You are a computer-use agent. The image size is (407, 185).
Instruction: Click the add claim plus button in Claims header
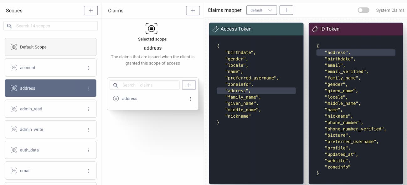click(193, 11)
